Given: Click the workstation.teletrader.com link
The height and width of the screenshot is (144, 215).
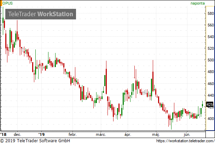Looking at the screenshot, I should click(186, 141).
